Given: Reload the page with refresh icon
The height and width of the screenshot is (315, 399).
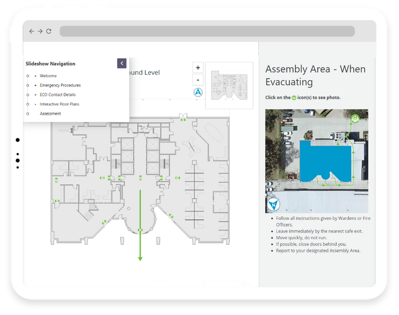Looking at the screenshot, I should 48,31.
